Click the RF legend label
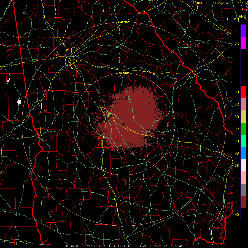The height and width of the screenshot is (248, 248). point(236,31)
